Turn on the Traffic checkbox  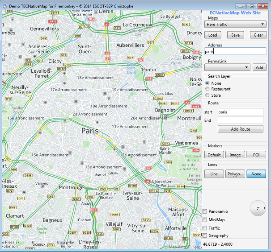pyautogui.click(x=205, y=228)
